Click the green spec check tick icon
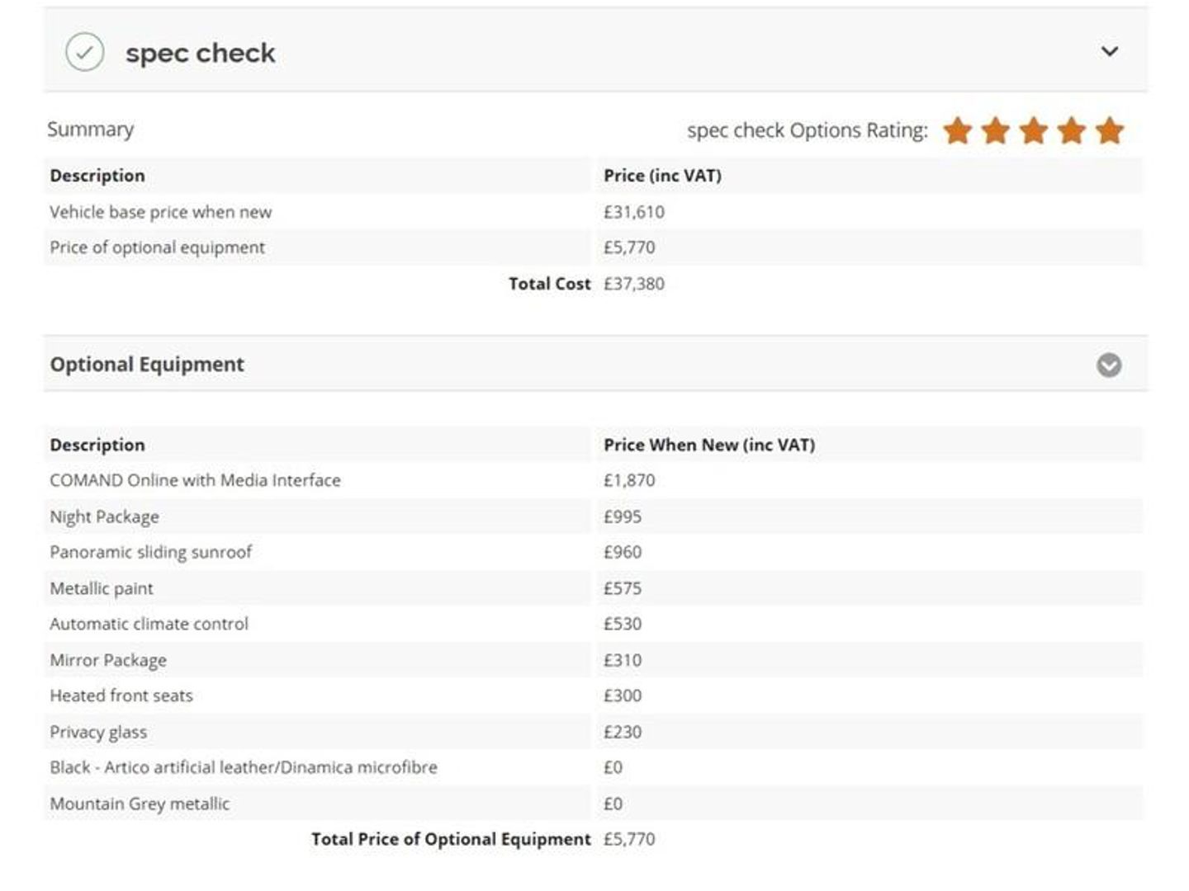1189x891 pixels. point(84,53)
